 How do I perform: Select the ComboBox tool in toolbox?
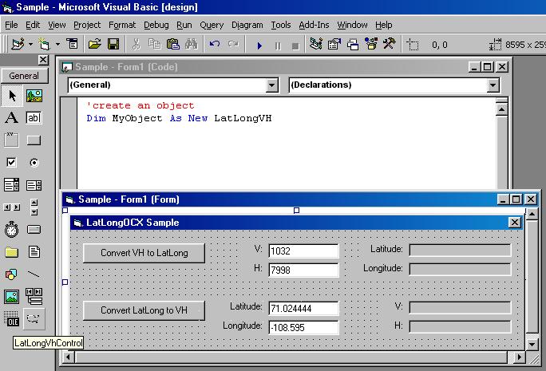(12, 185)
